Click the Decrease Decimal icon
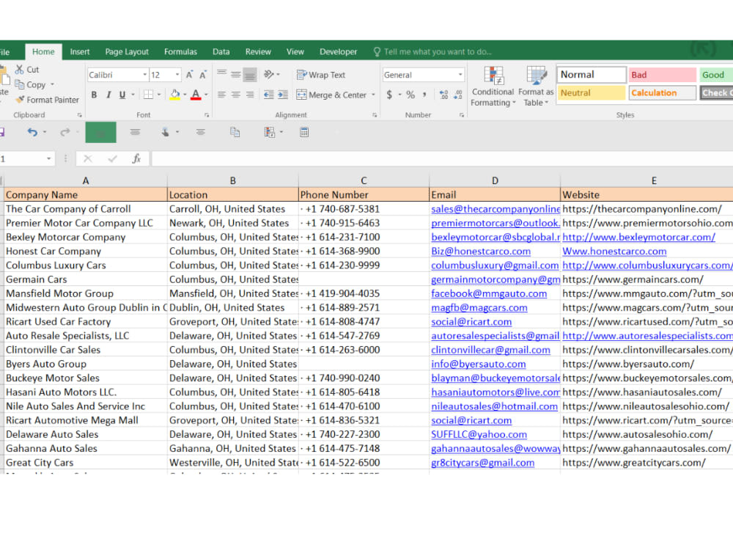The height and width of the screenshot is (550, 733). tap(458, 95)
